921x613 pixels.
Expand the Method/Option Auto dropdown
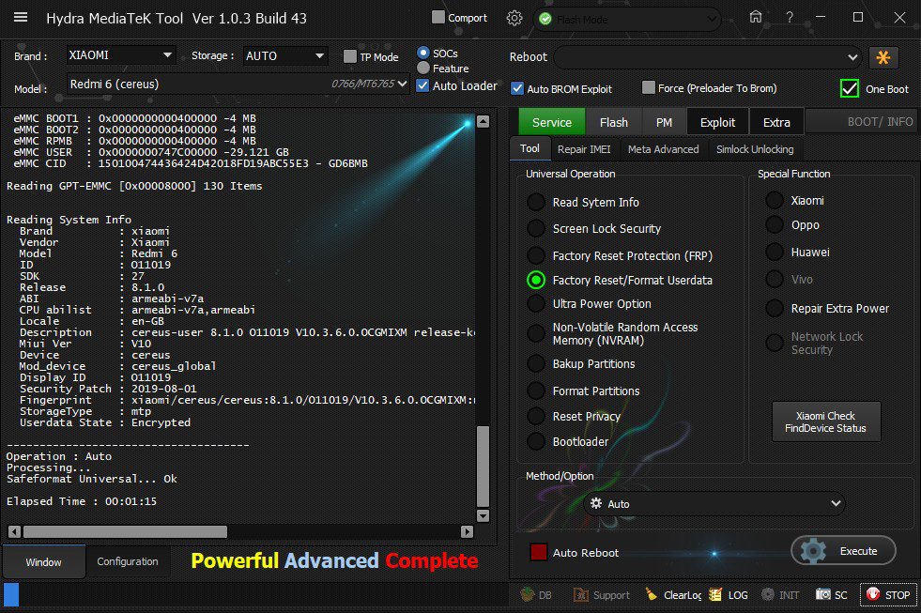[x=714, y=504]
